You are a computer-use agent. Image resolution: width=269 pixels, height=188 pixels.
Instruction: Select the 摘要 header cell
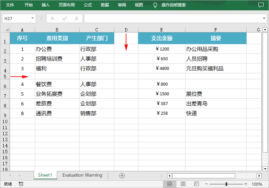[x=216, y=38]
